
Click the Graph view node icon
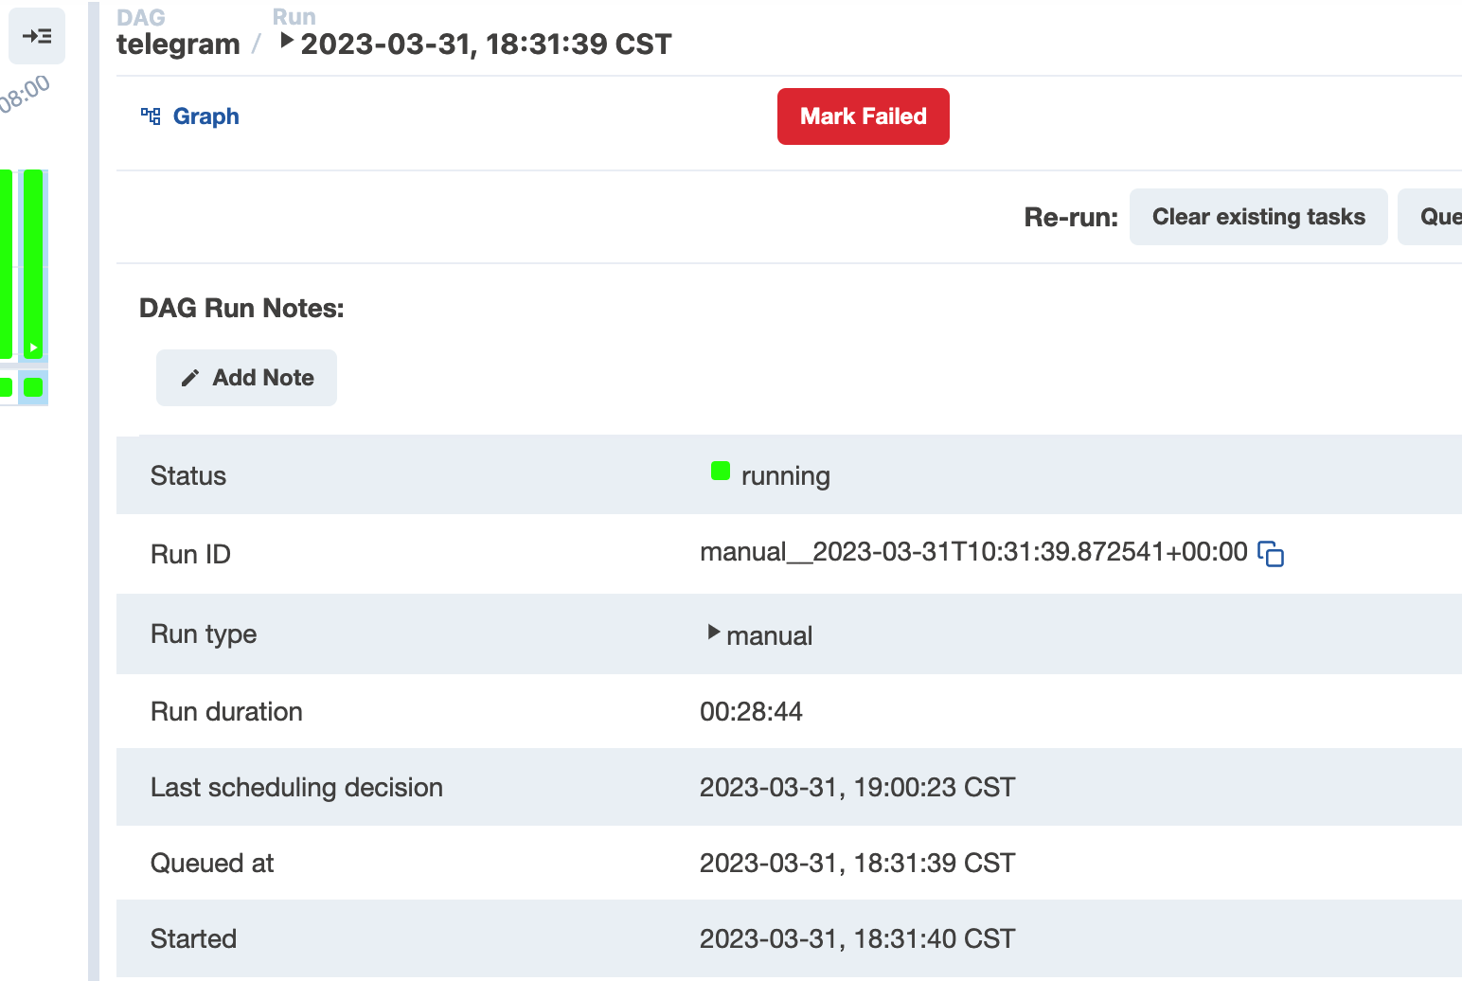[151, 116]
